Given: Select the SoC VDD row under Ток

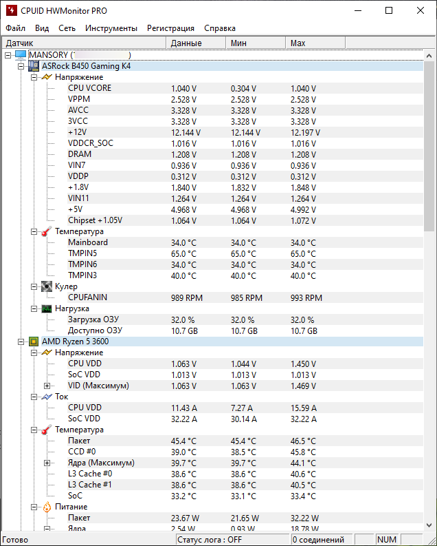Looking at the screenshot, I should tap(245, 419).
